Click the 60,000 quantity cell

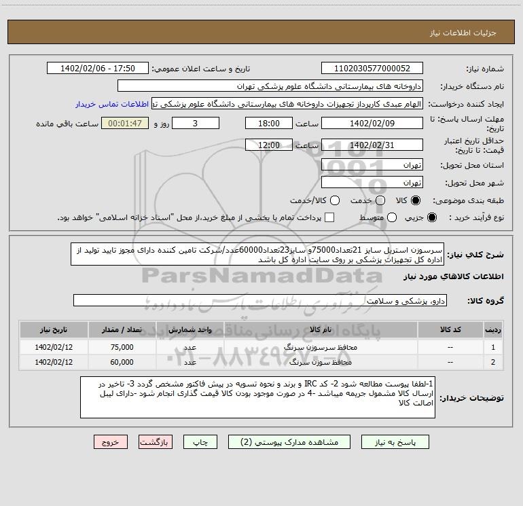click(122, 362)
